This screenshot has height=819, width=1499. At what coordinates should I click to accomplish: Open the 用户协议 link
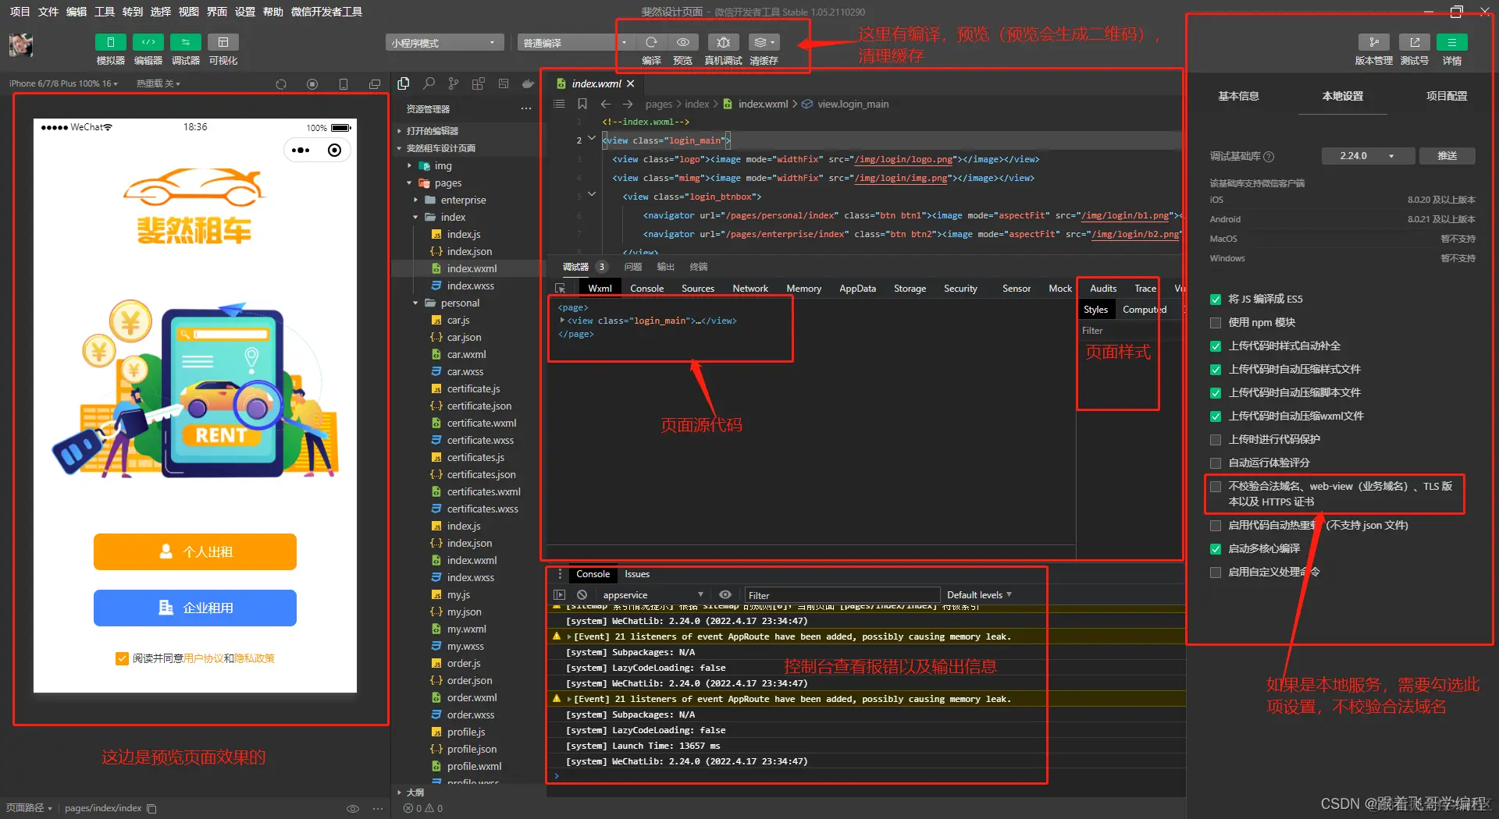click(x=203, y=658)
